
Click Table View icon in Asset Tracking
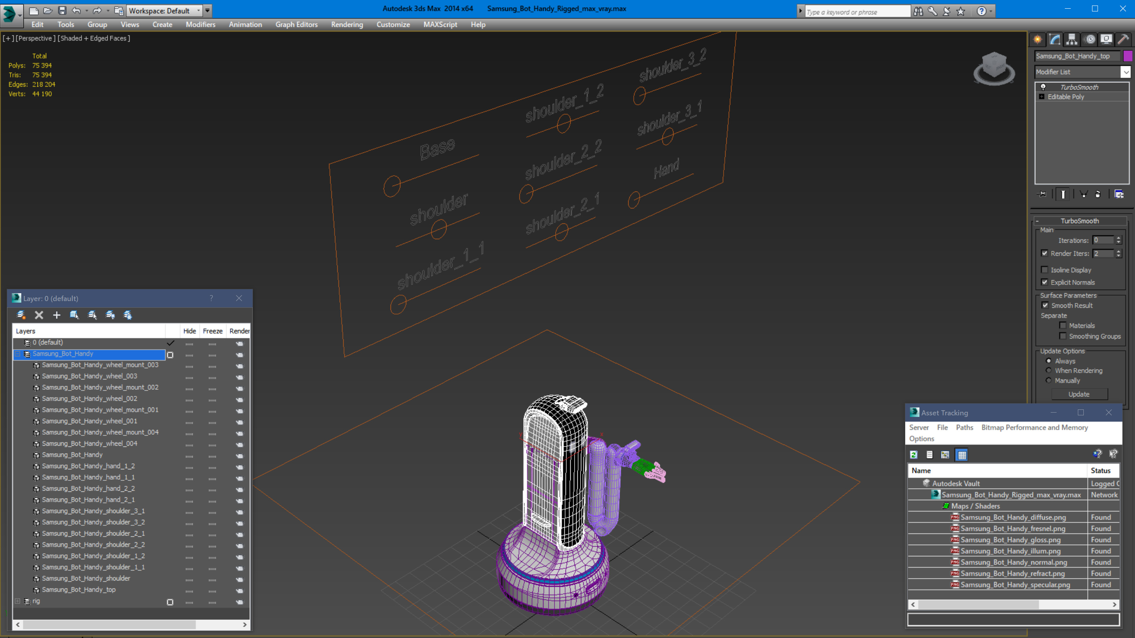(962, 455)
